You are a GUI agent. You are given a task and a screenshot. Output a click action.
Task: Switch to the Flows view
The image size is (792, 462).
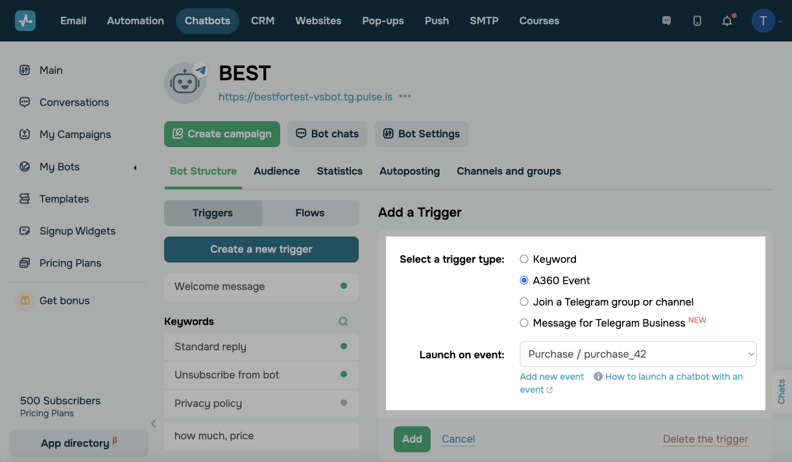309,213
